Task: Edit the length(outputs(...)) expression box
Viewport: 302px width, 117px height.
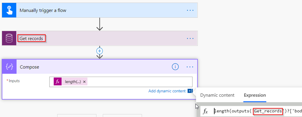Action: coord(251,111)
